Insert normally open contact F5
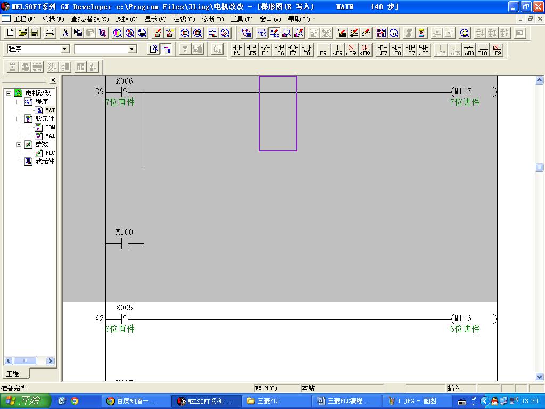Image resolution: width=545 pixels, height=409 pixels. [237, 50]
